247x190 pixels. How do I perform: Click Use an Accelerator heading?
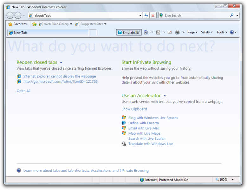click(141, 96)
